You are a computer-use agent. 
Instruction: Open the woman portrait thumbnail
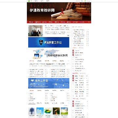point(56,111)
